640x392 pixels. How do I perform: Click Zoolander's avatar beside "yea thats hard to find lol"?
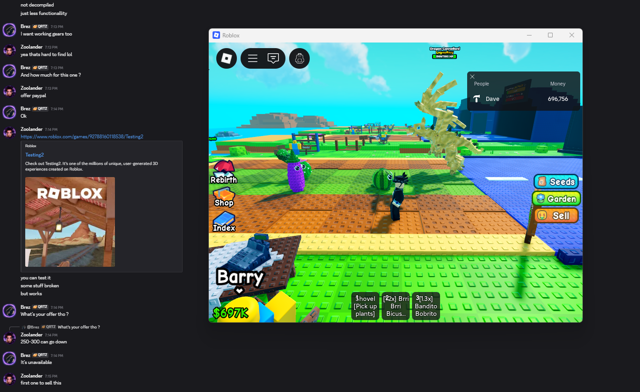10,50
